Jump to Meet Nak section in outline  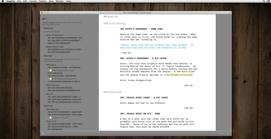48,56
